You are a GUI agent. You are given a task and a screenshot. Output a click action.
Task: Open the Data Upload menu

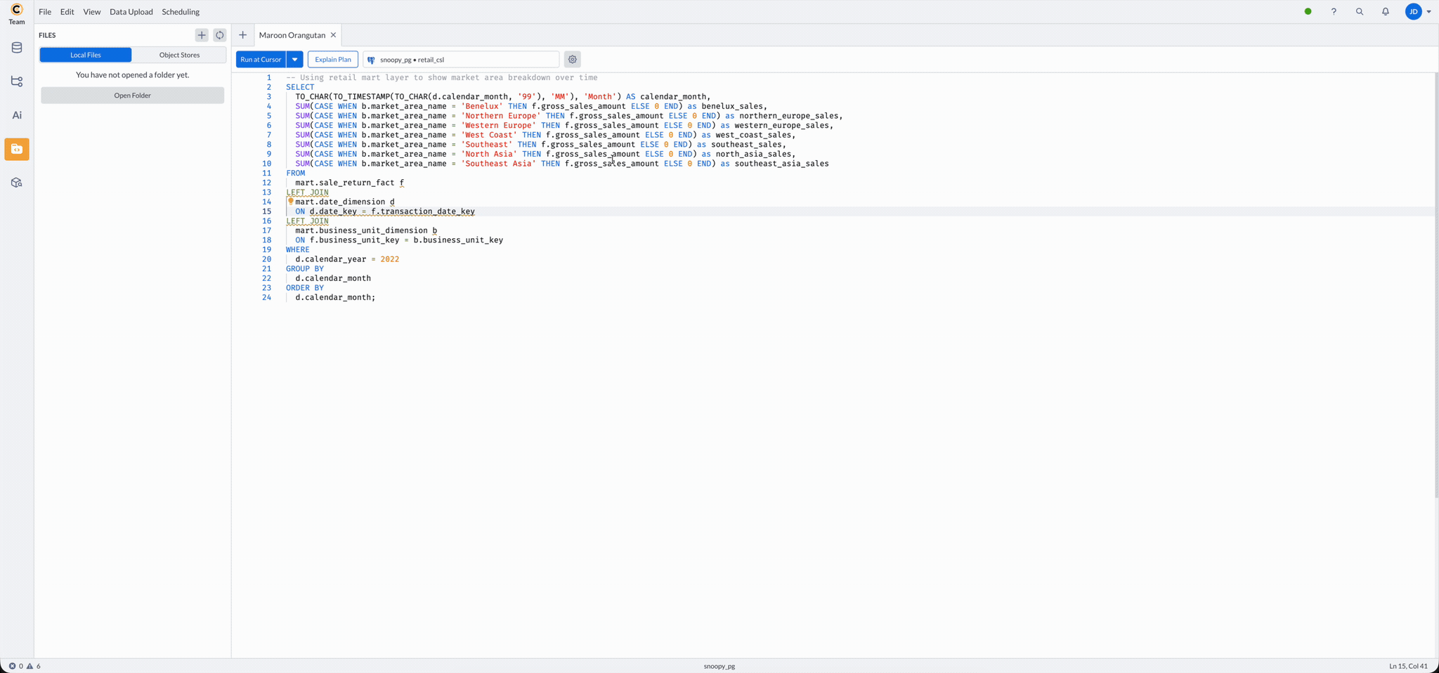click(x=131, y=12)
